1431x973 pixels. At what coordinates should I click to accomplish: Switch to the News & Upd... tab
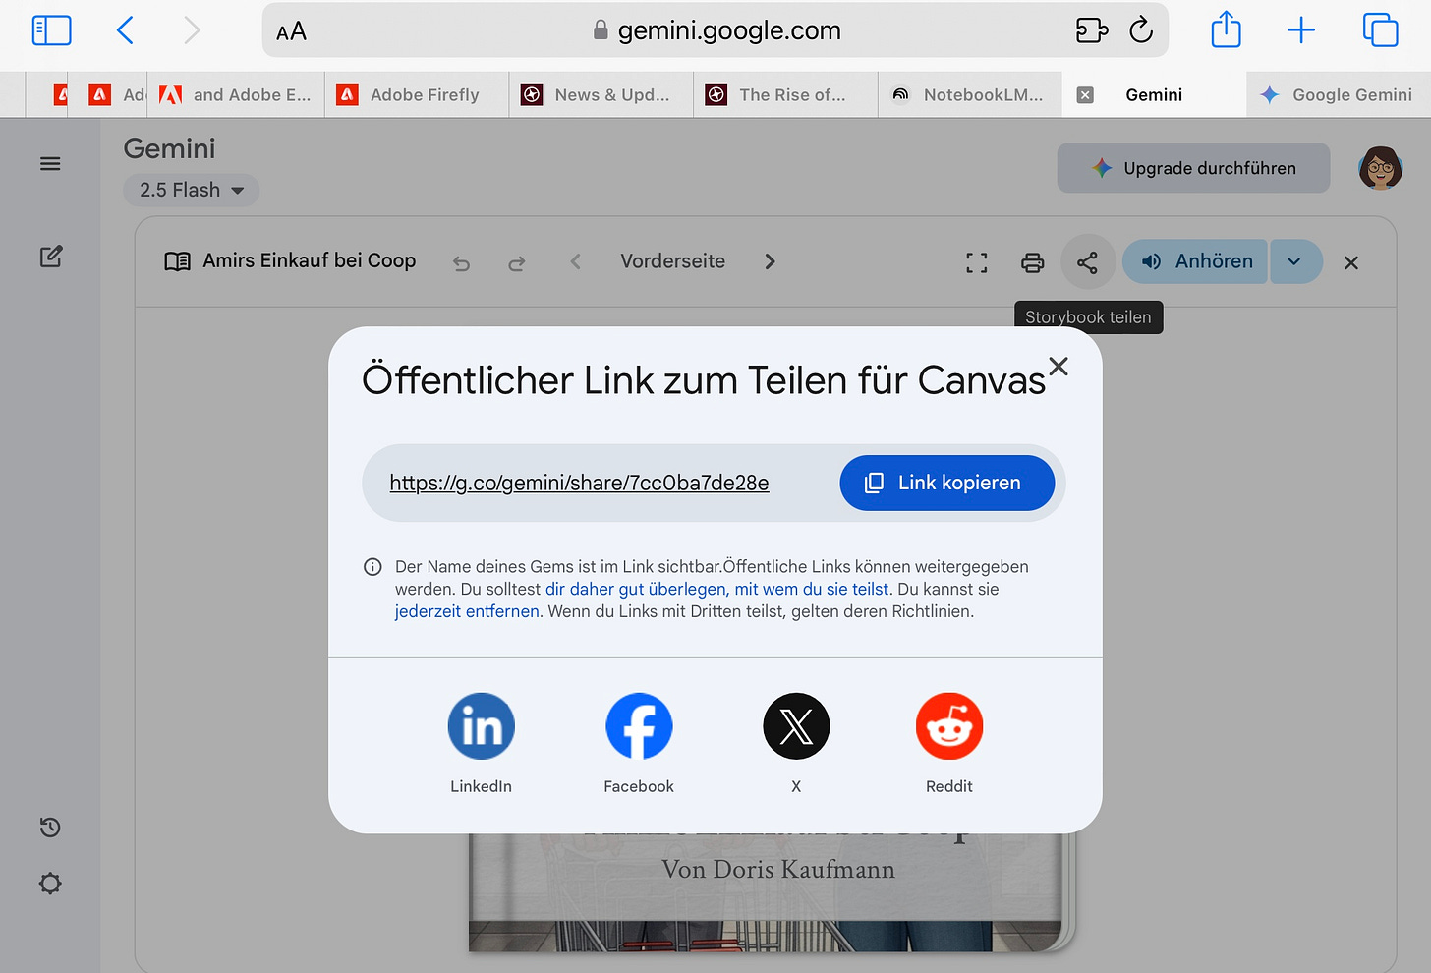[x=601, y=95]
